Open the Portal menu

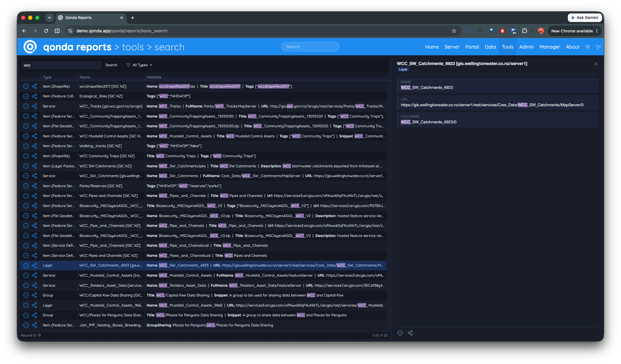click(x=472, y=47)
